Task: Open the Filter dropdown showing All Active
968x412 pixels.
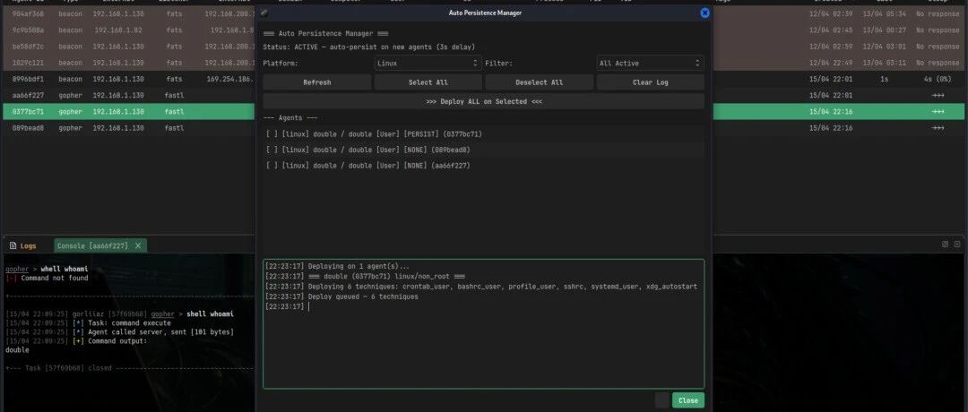Action: [650, 63]
